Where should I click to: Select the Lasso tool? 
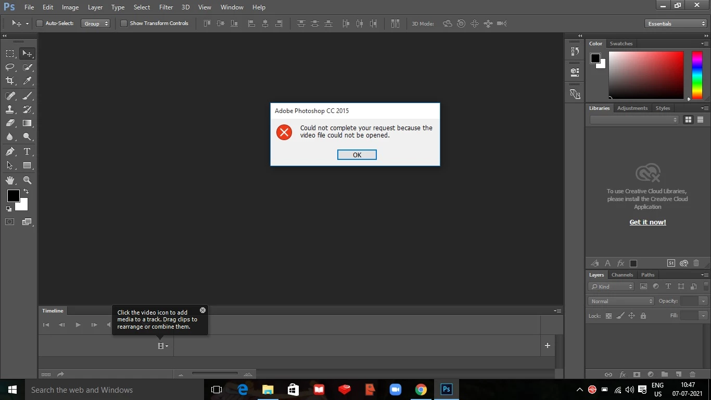click(x=10, y=67)
